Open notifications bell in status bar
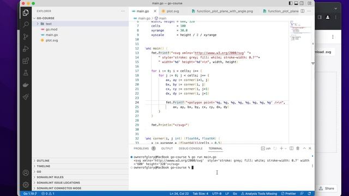The image size is (349, 196). 309,194
